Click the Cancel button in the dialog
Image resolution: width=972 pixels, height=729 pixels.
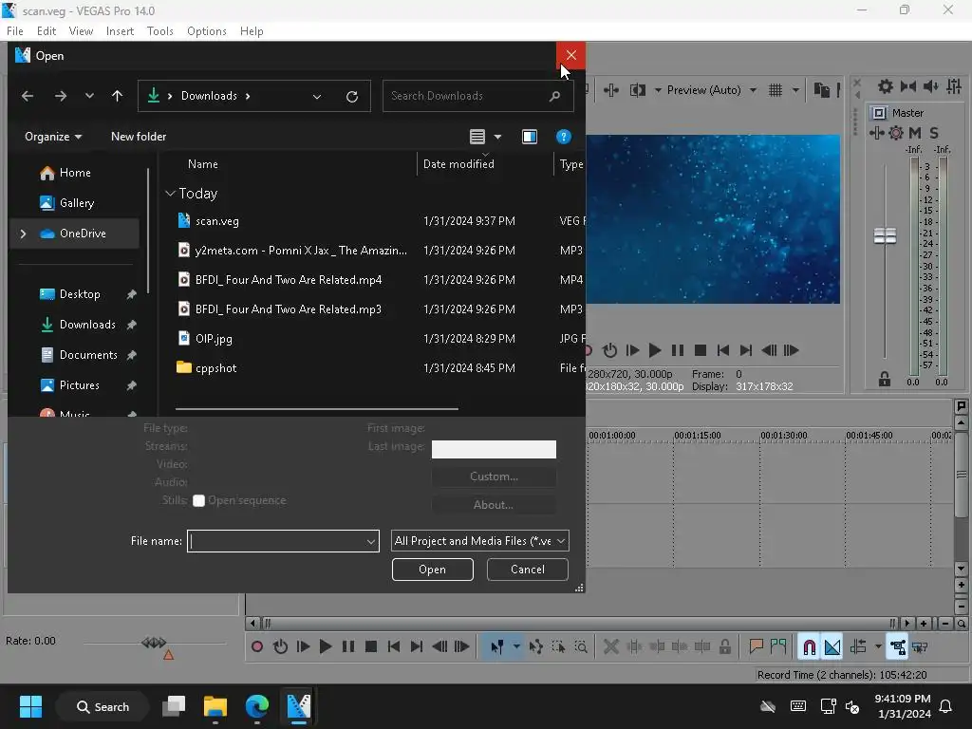click(x=528, y=570)
